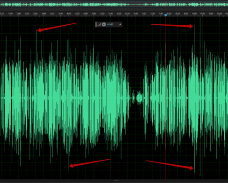Image resolution: width=228 pixels, height=183 pixels.
Task: Click the 2:00 mark on time ruler
Action: pos(19,14)
